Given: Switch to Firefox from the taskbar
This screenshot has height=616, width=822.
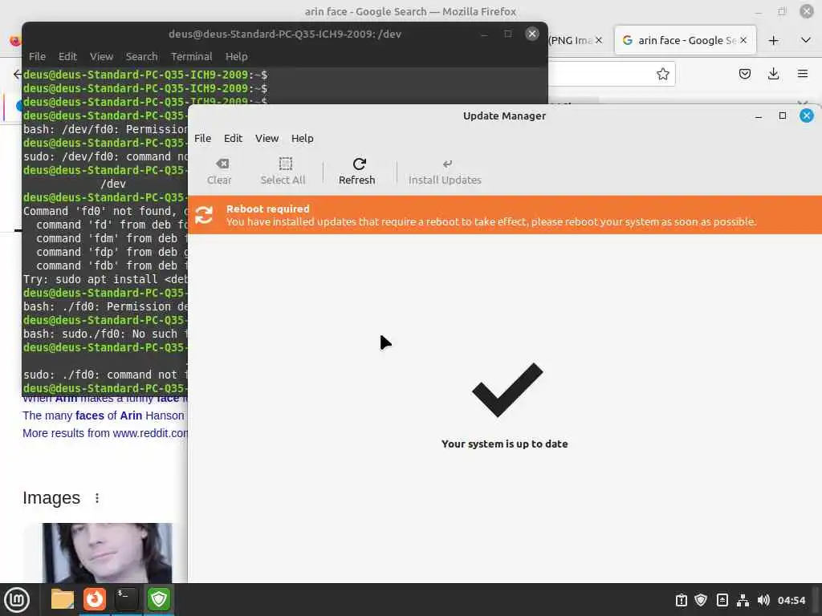Looking at the screenshot, I should pos(95,599).
